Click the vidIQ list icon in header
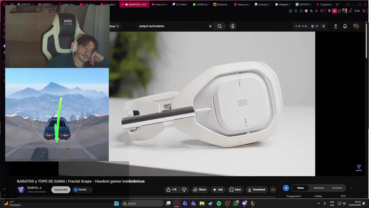 point(317,26)
